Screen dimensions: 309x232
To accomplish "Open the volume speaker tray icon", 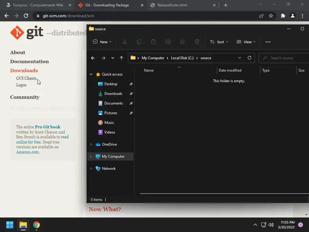I will (x=271, y=225).
